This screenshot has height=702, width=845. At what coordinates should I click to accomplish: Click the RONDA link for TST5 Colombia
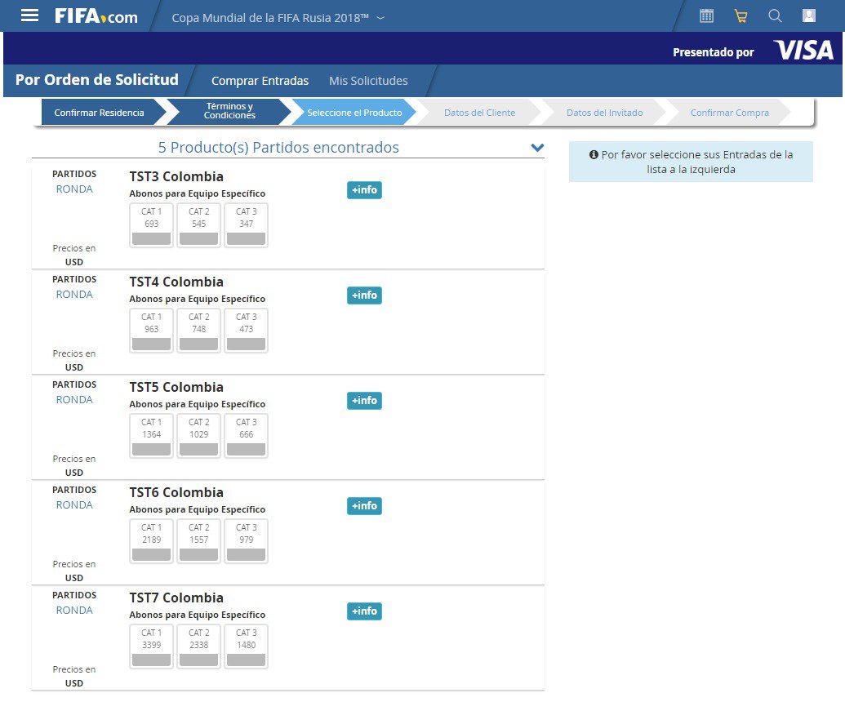[74, 400]
